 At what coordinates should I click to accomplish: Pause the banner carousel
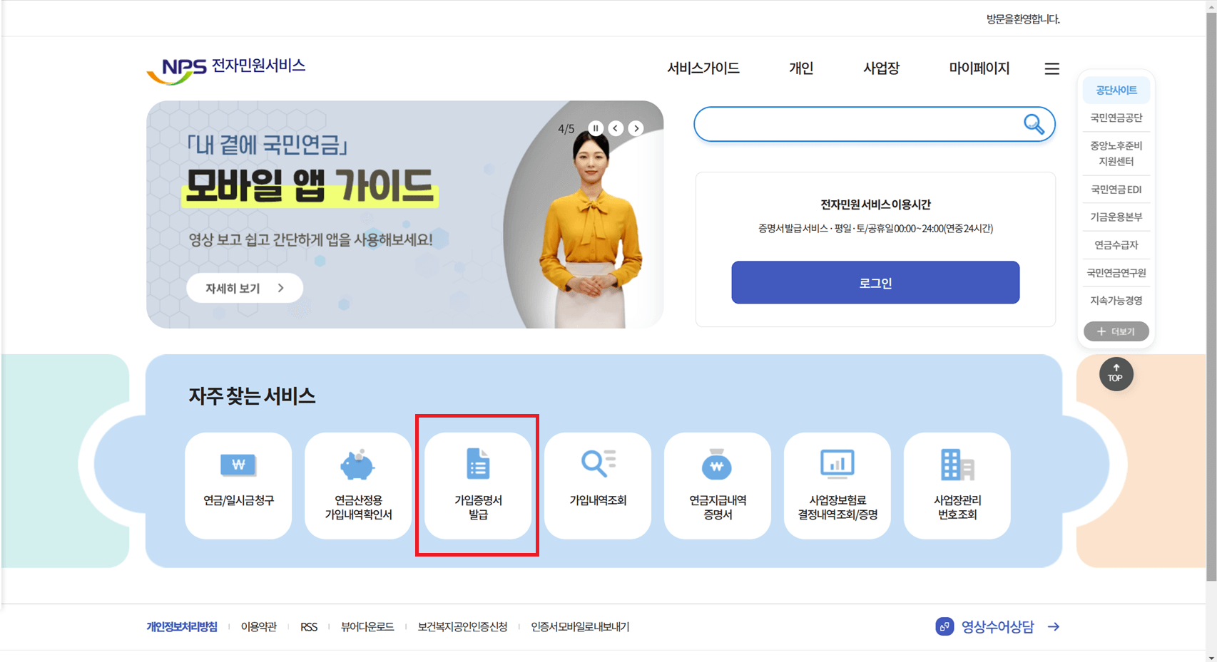click(x=596, y=128)
